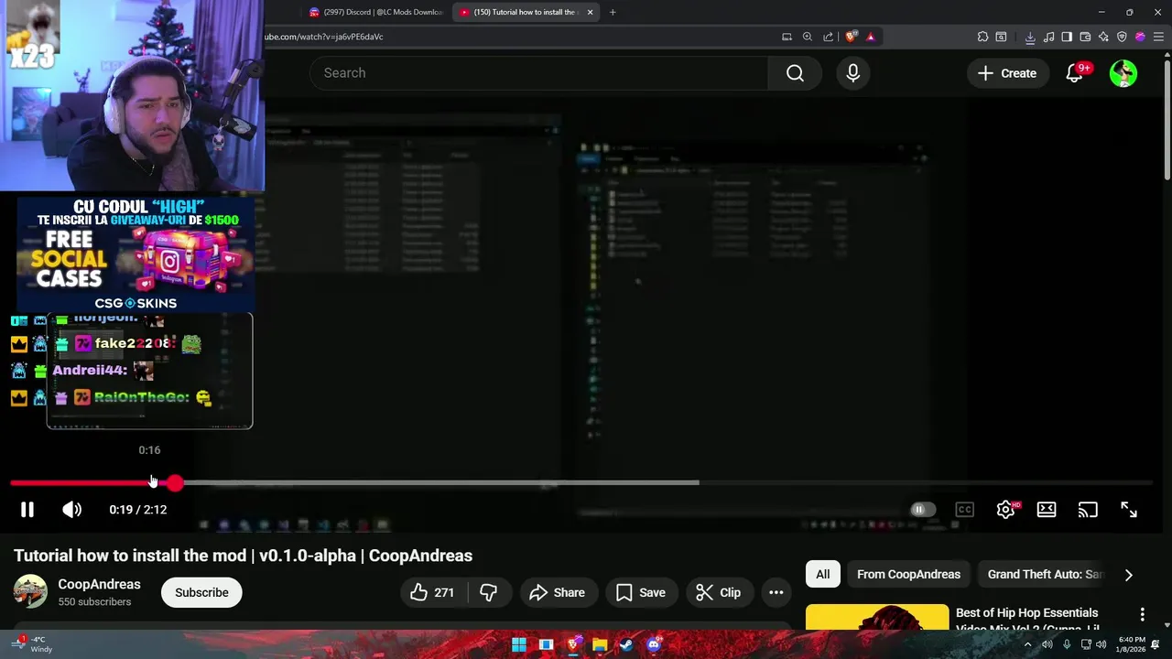The width and height of the screenshot is (1172, 659).
Task: Open Hip Hop Essentials video thumbnail
Action: (x=877, y=618)
